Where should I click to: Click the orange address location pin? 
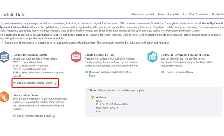(x=92, y=98)
